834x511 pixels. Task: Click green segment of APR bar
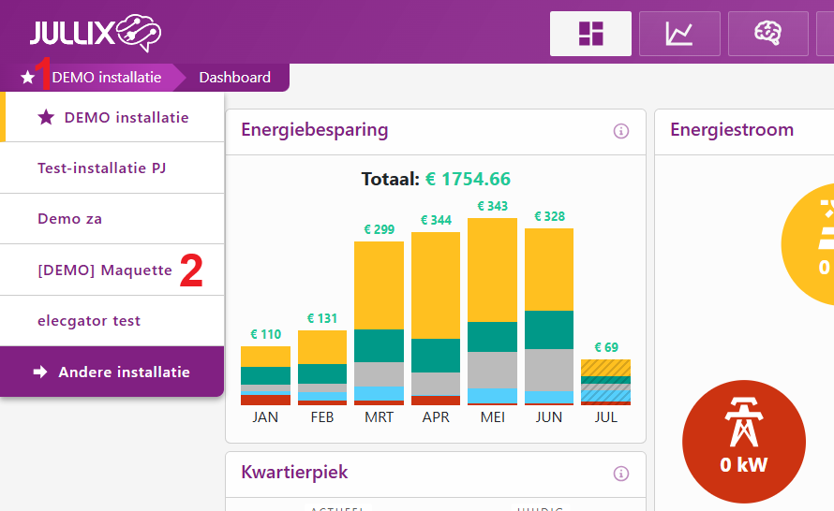pos(436,356)
